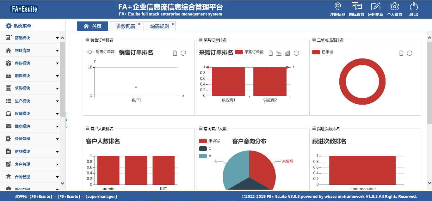Toggle the 未填写 legend entry
Screen dimensions: 432x201
tap(209, 141)
